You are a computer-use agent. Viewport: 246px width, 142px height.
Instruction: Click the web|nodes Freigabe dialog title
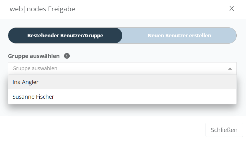pyautogui.click(x=42, y=9)
